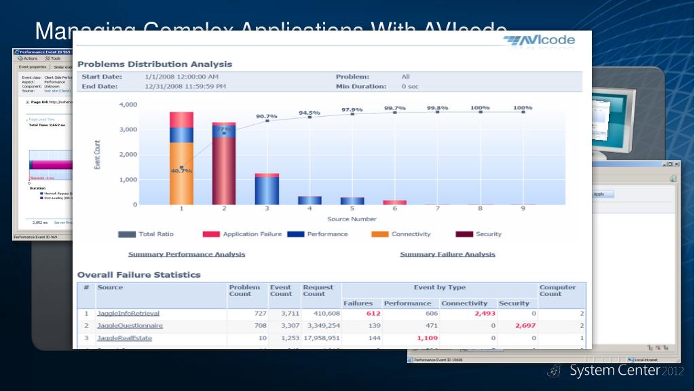Click the Connectivity orange legend swatch

[x=380, y=234]
